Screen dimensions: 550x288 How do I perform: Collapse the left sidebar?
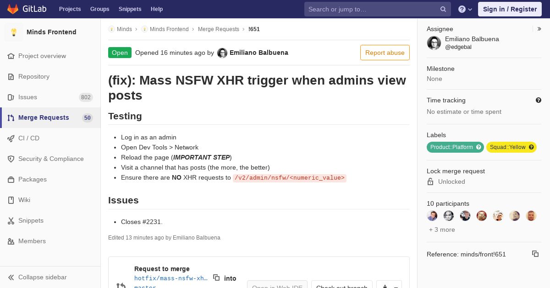point(50,277)
